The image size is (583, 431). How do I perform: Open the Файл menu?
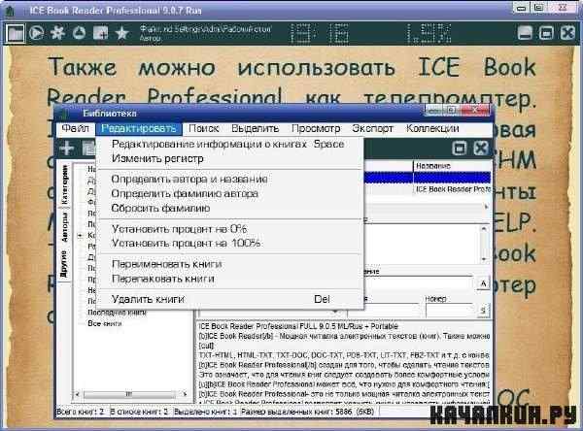pos(76,128)
